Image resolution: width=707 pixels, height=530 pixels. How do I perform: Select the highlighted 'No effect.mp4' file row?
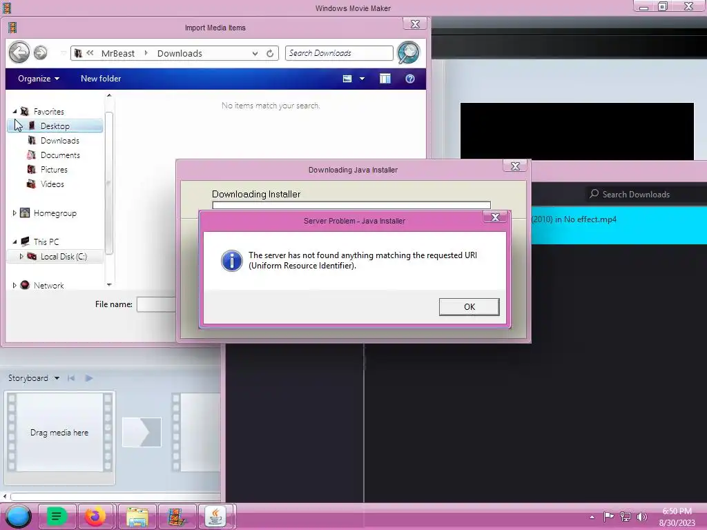619,226
